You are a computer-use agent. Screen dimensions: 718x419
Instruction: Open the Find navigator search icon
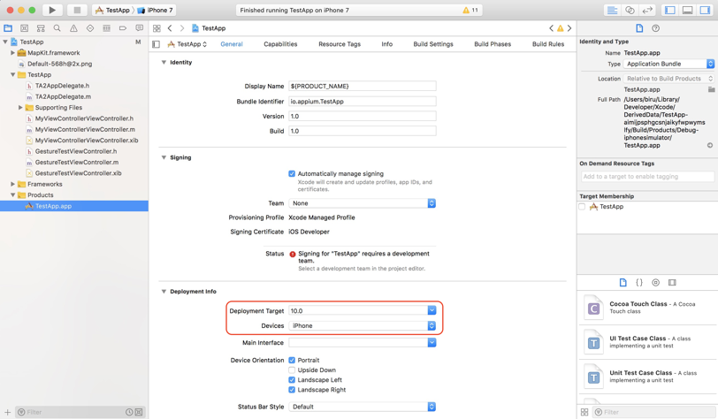click(x=57, y=28)
